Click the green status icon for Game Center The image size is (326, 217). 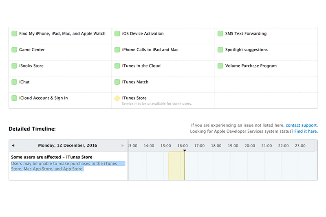tap(14, 50)
